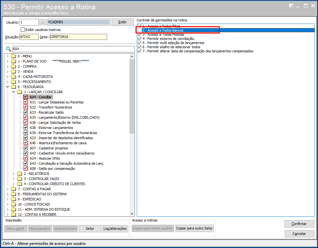Image resolution: width=318 pixels, height=248 pixels.
Task: Click the 1 - PLANO DE VOO folder icon
Action: click(14, 61)
